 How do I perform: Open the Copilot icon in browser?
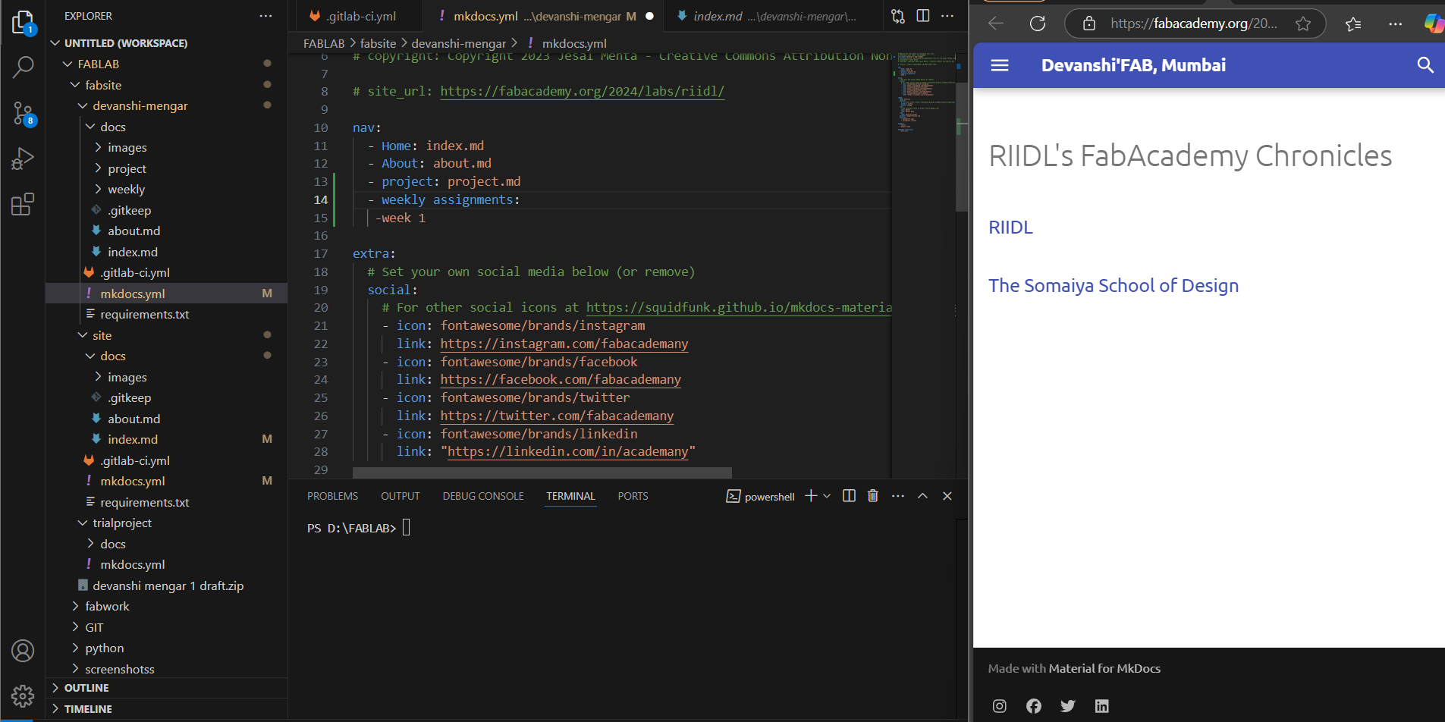click(x=1434, y=24)
